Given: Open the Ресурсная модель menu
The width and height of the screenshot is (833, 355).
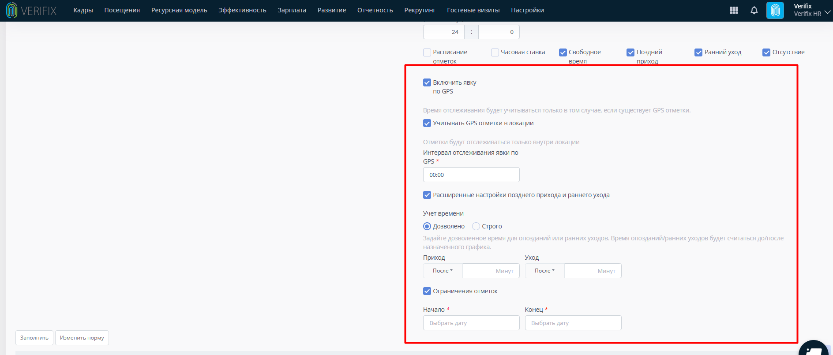Looking at the screenshot, I should pyautogui.click(x=179, y=10).
